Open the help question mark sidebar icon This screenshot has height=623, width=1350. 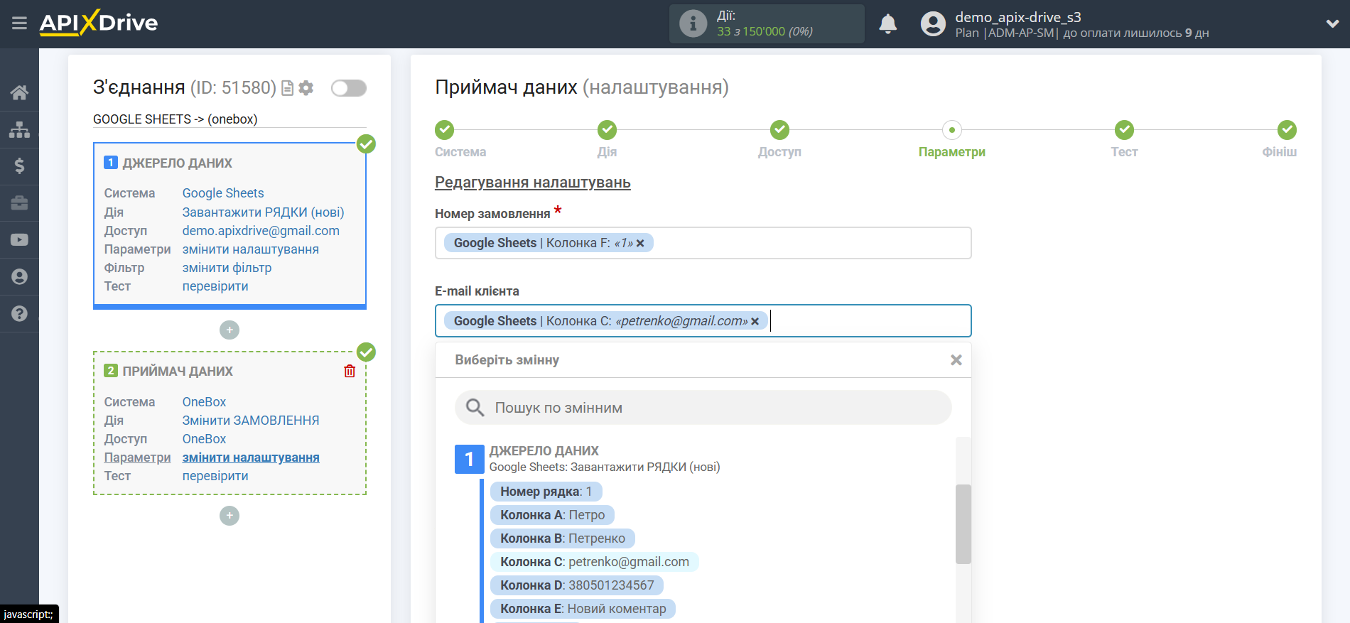[19, 314]
